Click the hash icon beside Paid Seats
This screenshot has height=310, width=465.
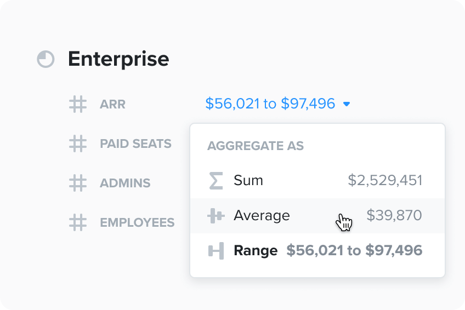coord(78,143)
